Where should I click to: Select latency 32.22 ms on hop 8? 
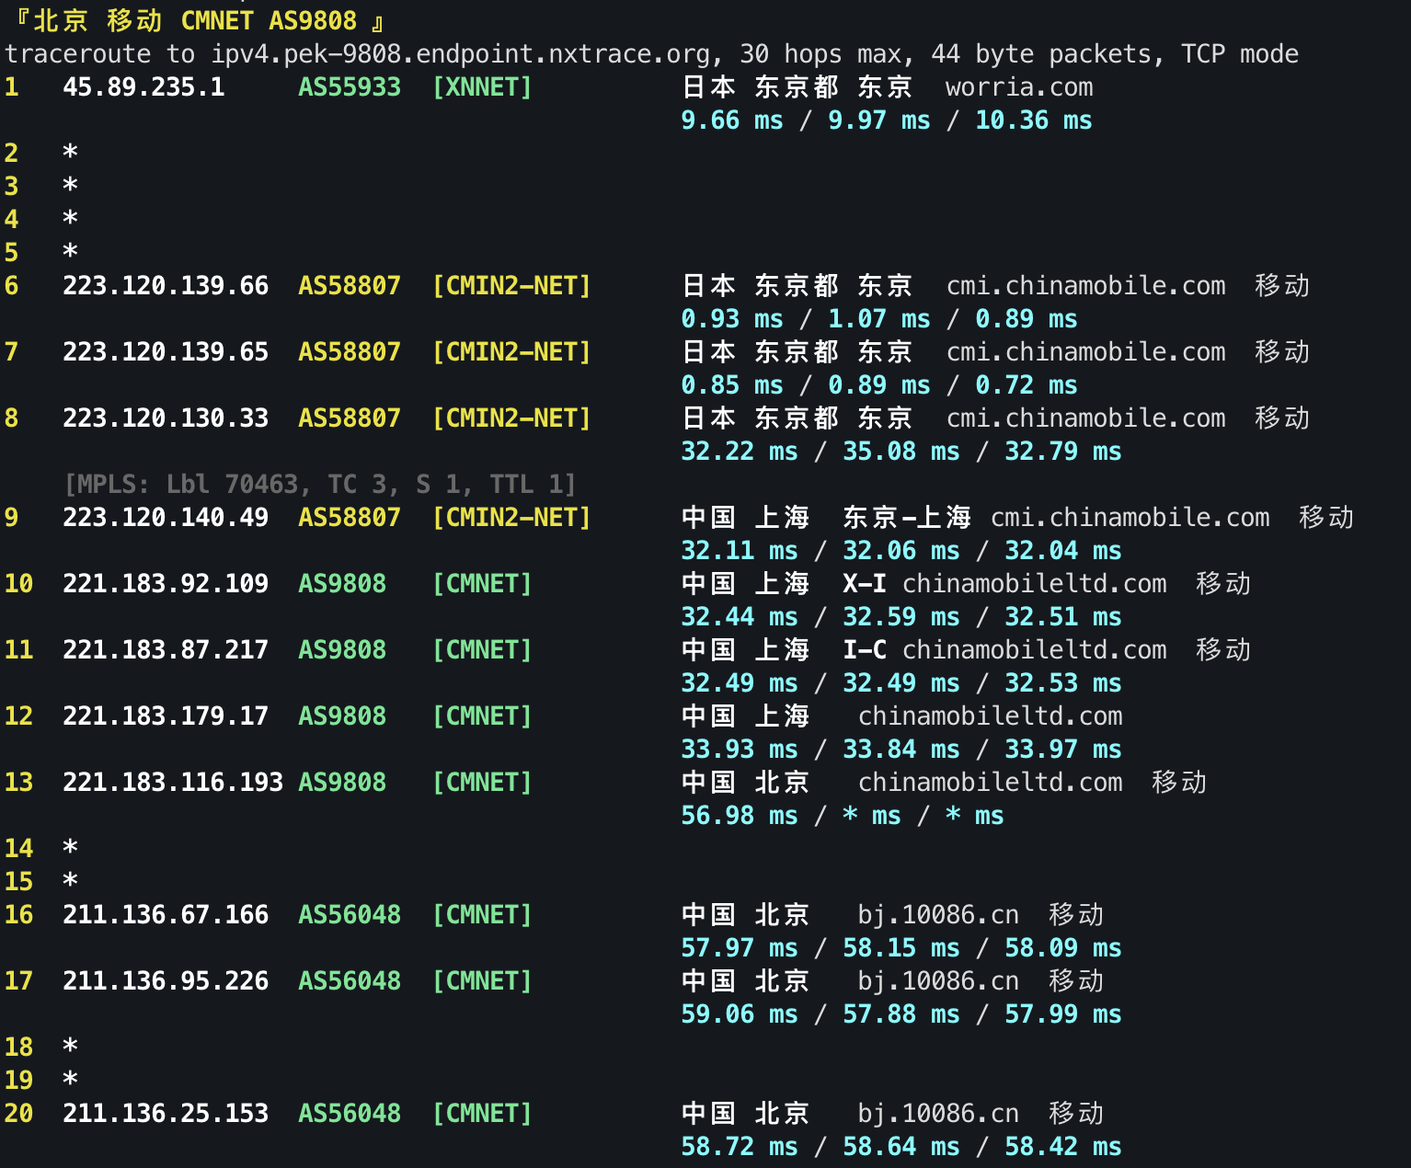pyautogui.click(x=740, y=452)
